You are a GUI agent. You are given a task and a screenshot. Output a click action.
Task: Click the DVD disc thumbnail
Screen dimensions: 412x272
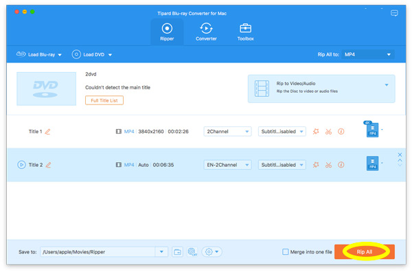click(46, 89)
